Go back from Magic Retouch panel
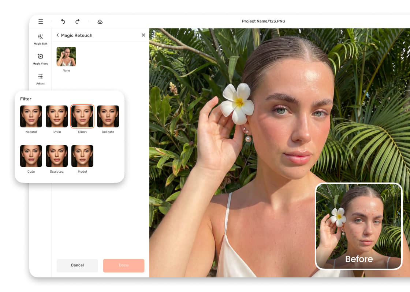The height and width of the screenshot is (292, 410). [x=58, y=35]
